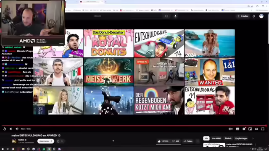Open the blonde woman with microphone video
The height and width of the screenshot is (151, 269).
58,100
